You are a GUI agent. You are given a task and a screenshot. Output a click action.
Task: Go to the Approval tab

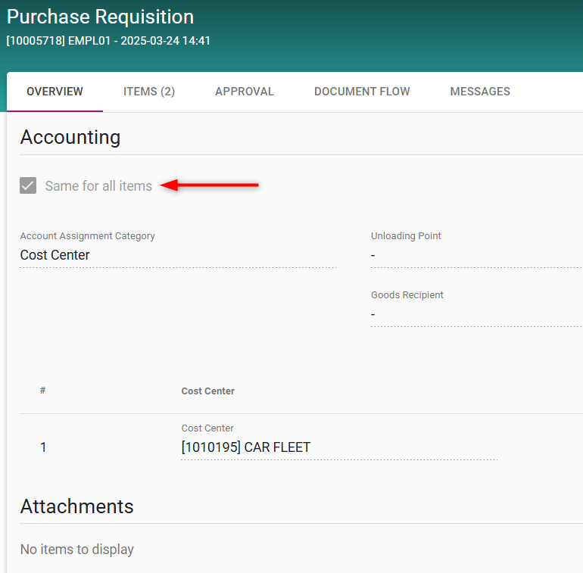[x=245, y=92]
